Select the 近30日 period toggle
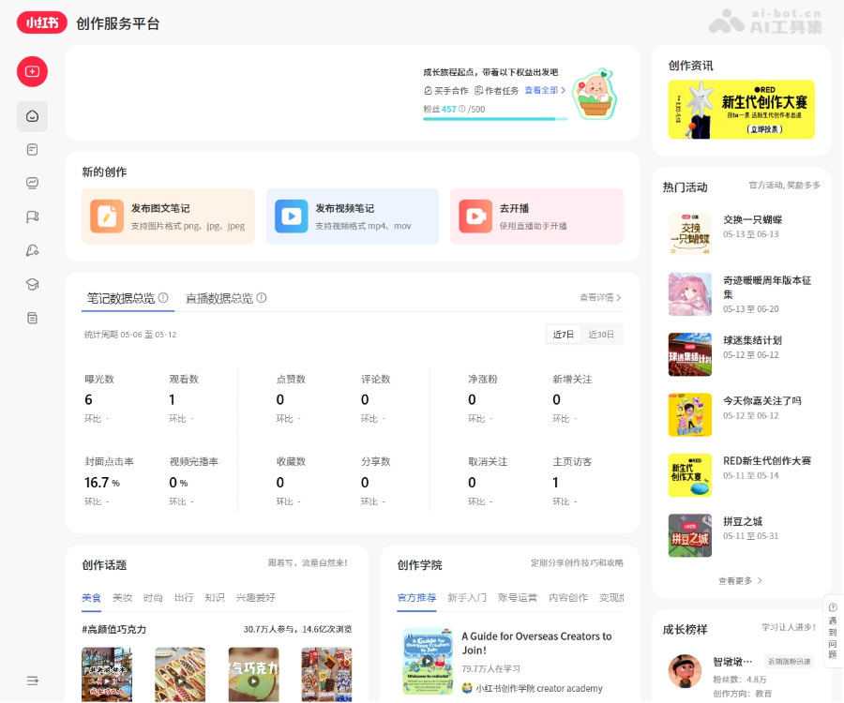 click(601, 334)
